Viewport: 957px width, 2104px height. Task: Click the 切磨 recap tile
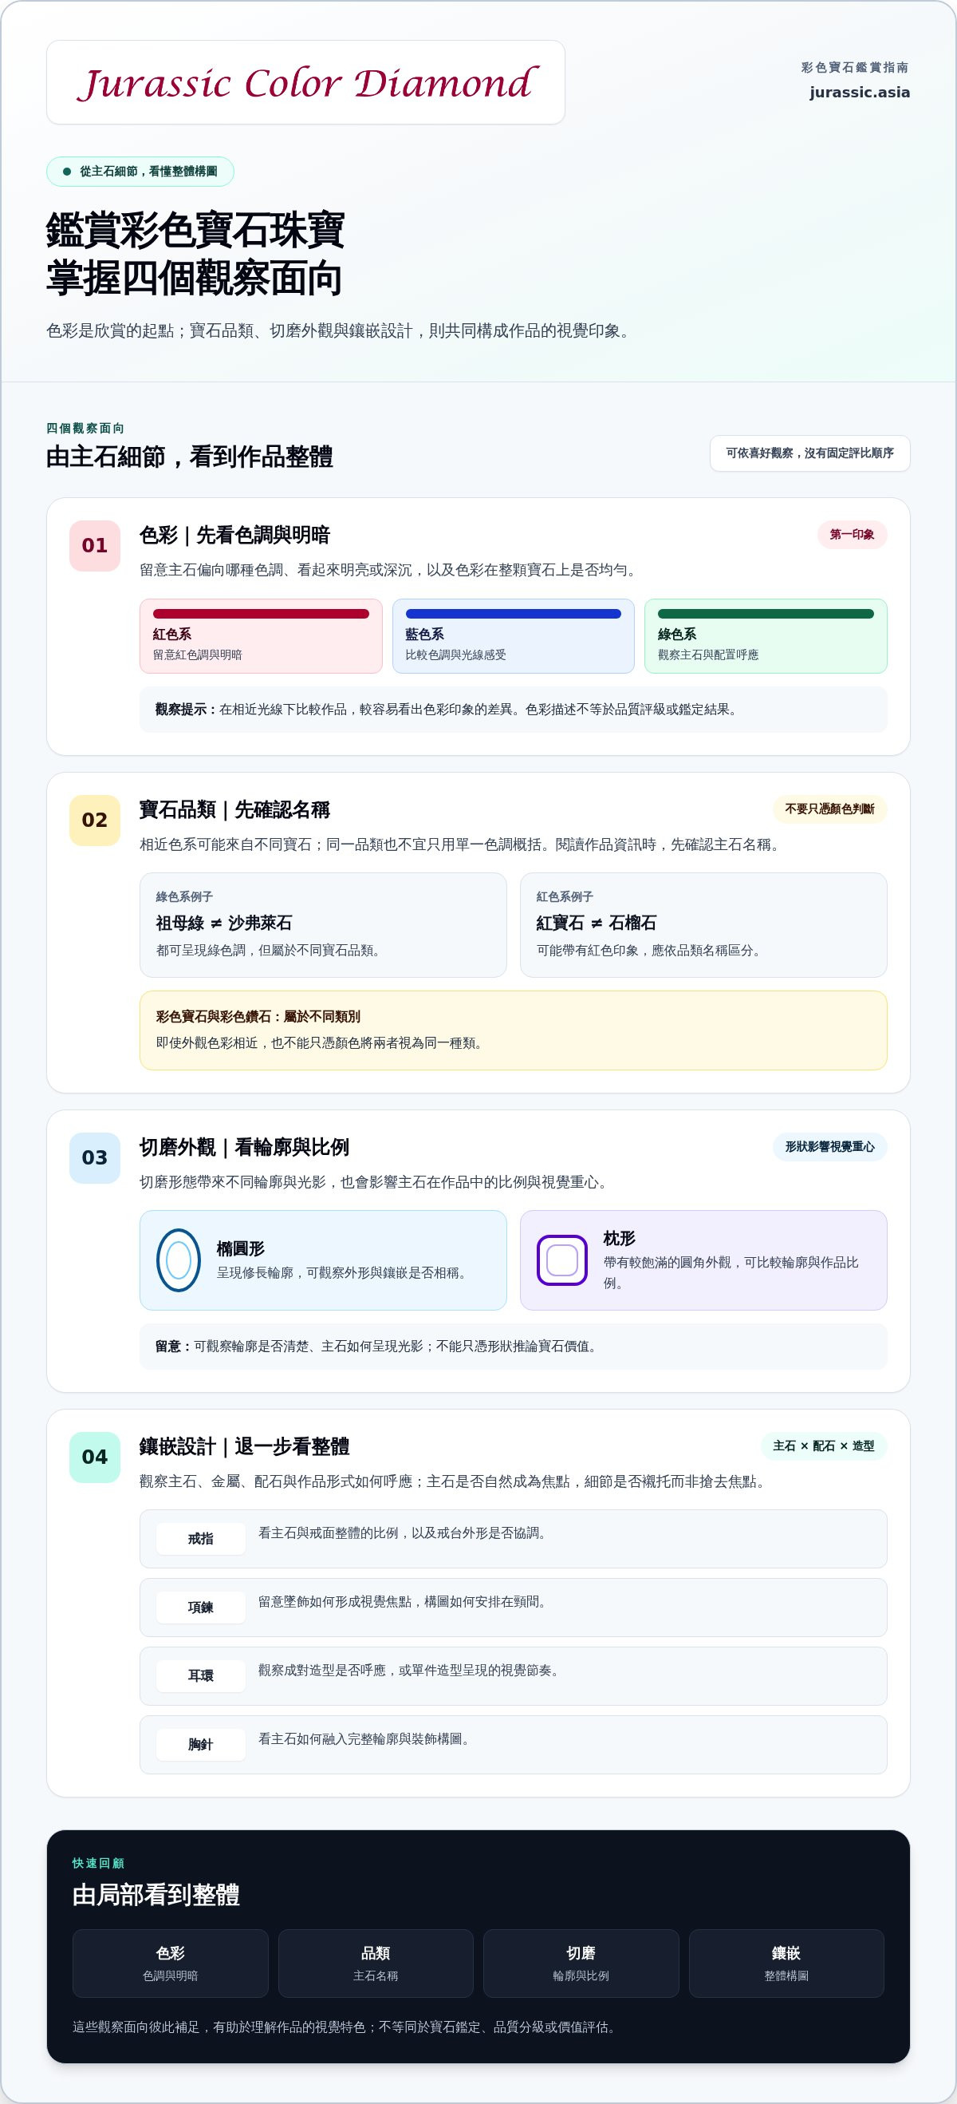point(581,1964)
